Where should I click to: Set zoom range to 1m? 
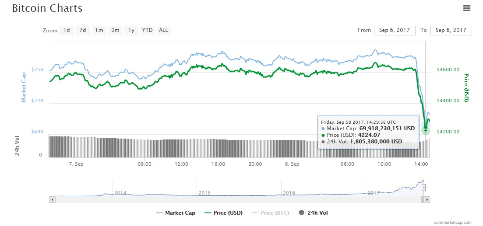[x=99, y=30]
